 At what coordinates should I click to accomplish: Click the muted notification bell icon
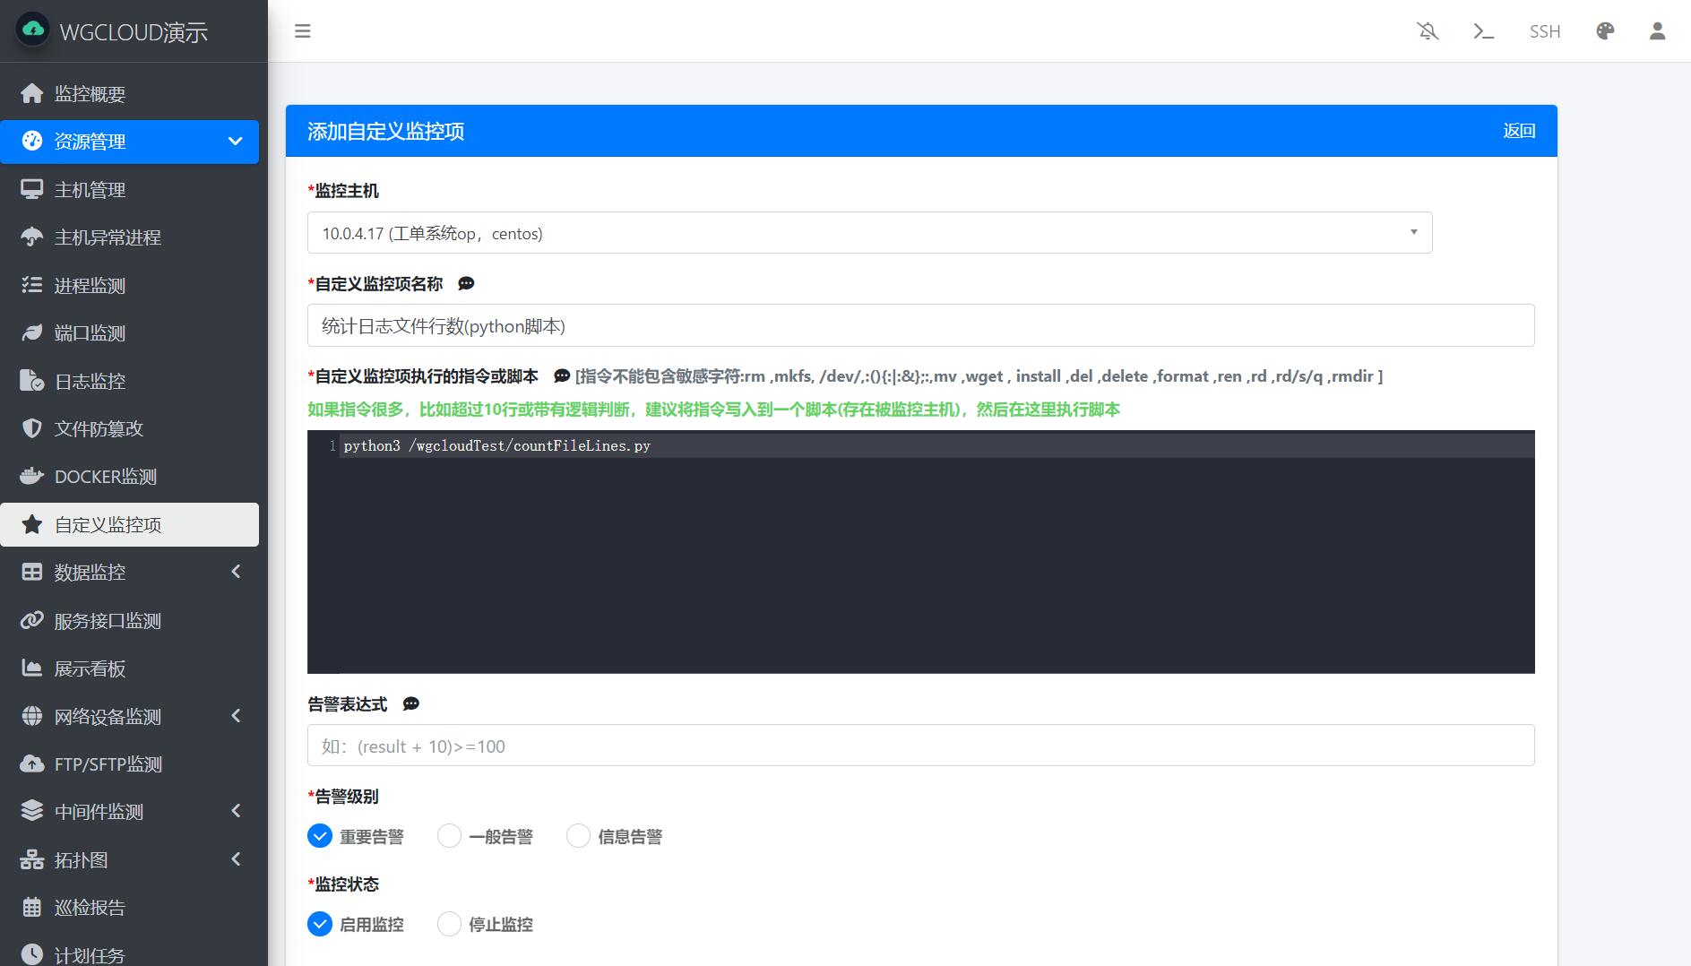(1428, 31)
